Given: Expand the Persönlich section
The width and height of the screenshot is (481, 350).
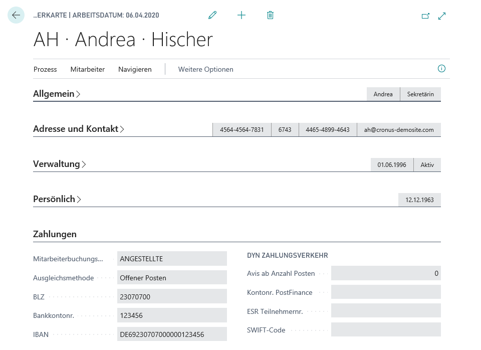Looking at the screenshot, I should (57, 199).
